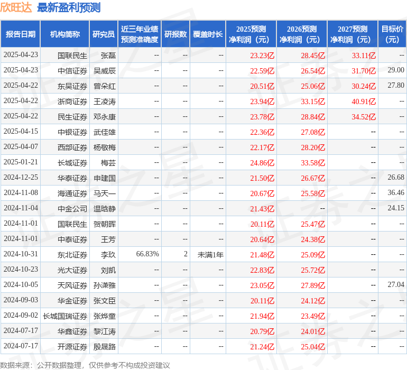Click the 数据来源 footnote text
The image size is (407, 370).
(x=85, y=365)
